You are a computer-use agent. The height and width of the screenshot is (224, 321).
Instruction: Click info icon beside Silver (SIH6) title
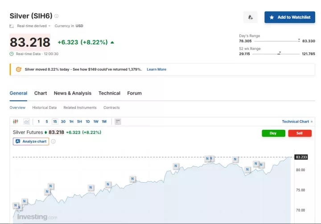pos(56,16)
